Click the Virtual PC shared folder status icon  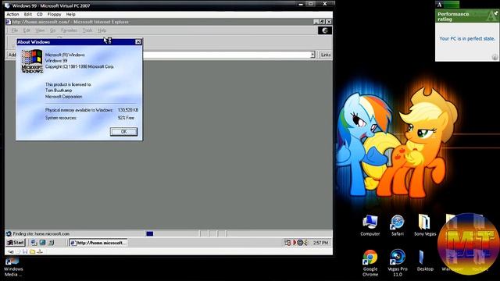(x=32, y=251)
